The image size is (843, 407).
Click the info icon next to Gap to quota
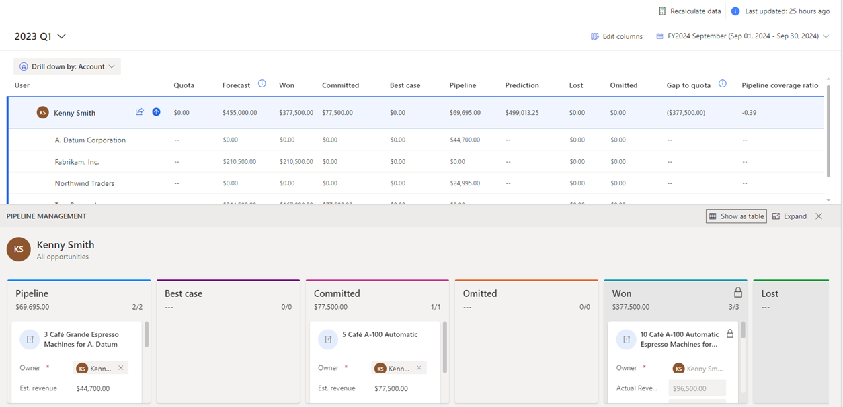coord(723,84)
